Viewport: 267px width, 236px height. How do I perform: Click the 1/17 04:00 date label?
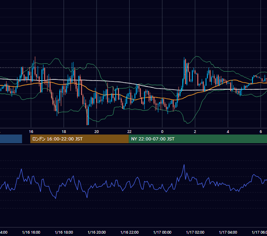(228, 232)
